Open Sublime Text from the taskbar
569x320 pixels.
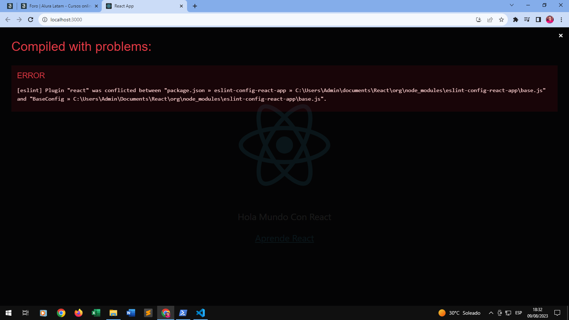[x=148, y=313]
